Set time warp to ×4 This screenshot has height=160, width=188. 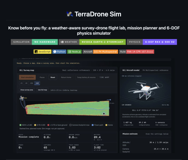[x=26, y=83]
